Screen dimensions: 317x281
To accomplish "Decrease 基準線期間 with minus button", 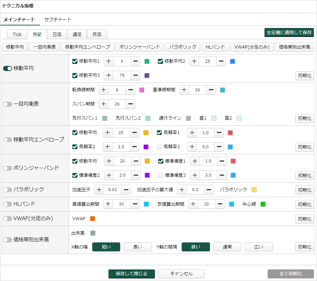I will [211, 90].
